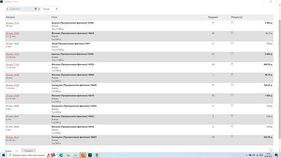Screen dimensions: 281x158
Task: Open the 15:10 session start link
Action: tap(12, 23)
